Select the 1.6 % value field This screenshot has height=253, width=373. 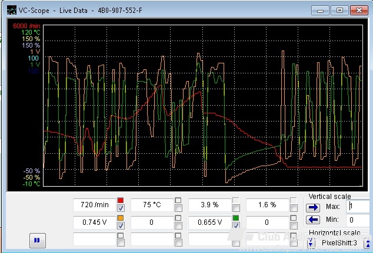[x=267, y=205]
